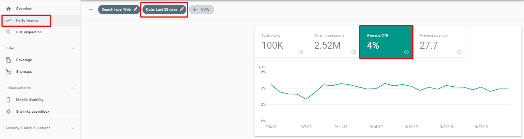
Task: Toggle the Total impressions metric card
Action: pos(333,42)
